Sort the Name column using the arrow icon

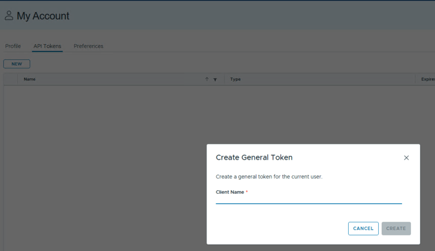click(207, 79)
